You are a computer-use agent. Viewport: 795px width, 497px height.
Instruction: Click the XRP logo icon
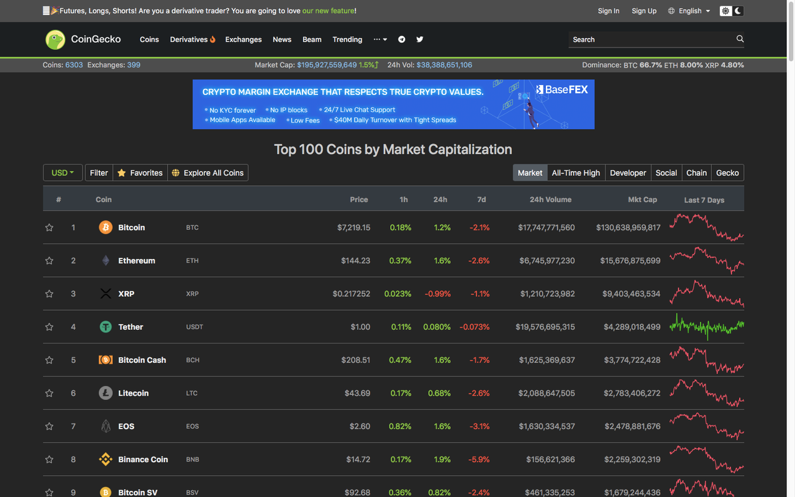pos(106,294)
